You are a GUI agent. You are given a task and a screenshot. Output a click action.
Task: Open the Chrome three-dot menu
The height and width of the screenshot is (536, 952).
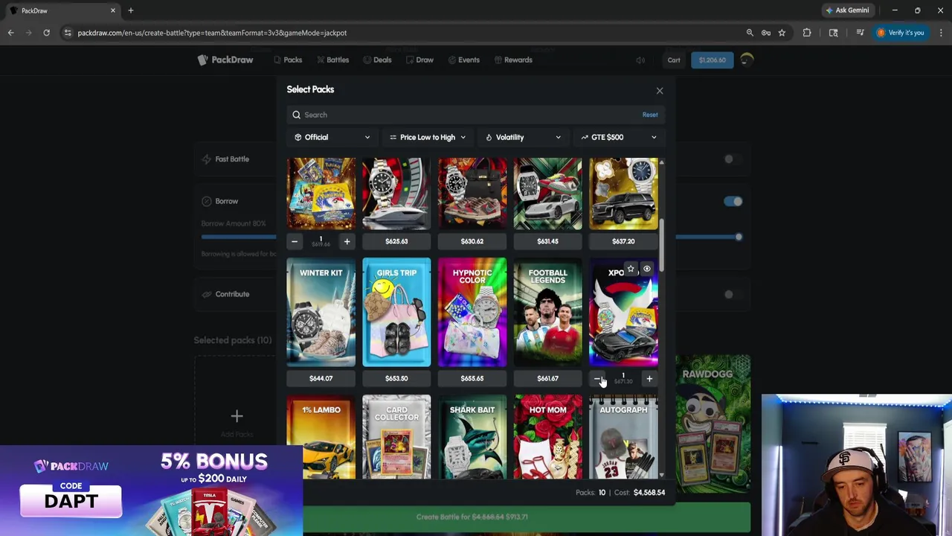(x=941, y=33)
